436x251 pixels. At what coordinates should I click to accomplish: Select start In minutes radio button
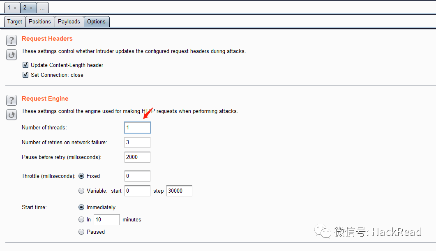click(81, 219)
